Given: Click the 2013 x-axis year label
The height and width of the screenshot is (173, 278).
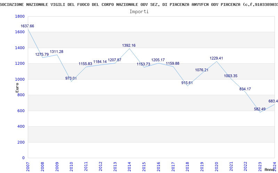Looking at the screenshot, I should tap(115, 167).
